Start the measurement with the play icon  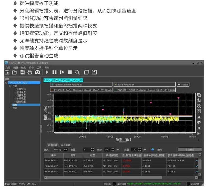(x=47, y=72)
